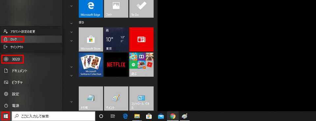Open the Microsoft Edge tile
The width and height of the screenshot is (316, 121).
coord(91,9)
